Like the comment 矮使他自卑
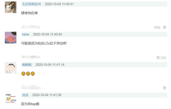Image resolution: width=171 pixels, height=109 pixels. 164,27
